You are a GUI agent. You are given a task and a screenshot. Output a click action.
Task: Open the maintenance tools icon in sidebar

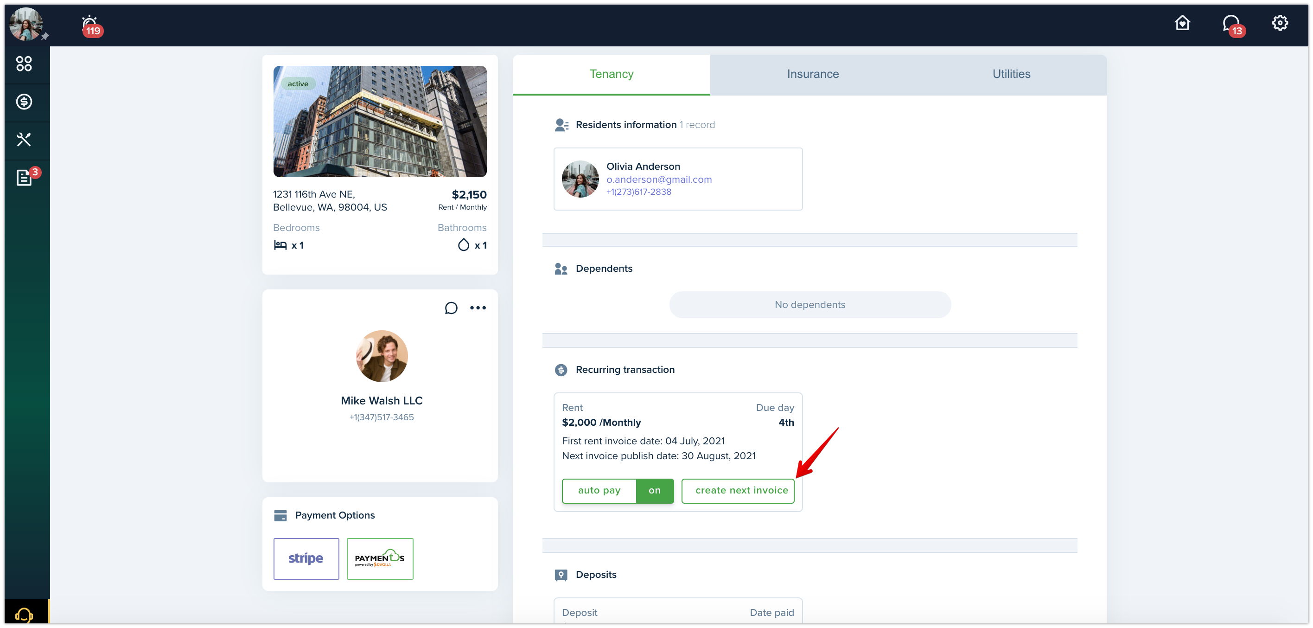pyautogui.click(x=24, y=140)
